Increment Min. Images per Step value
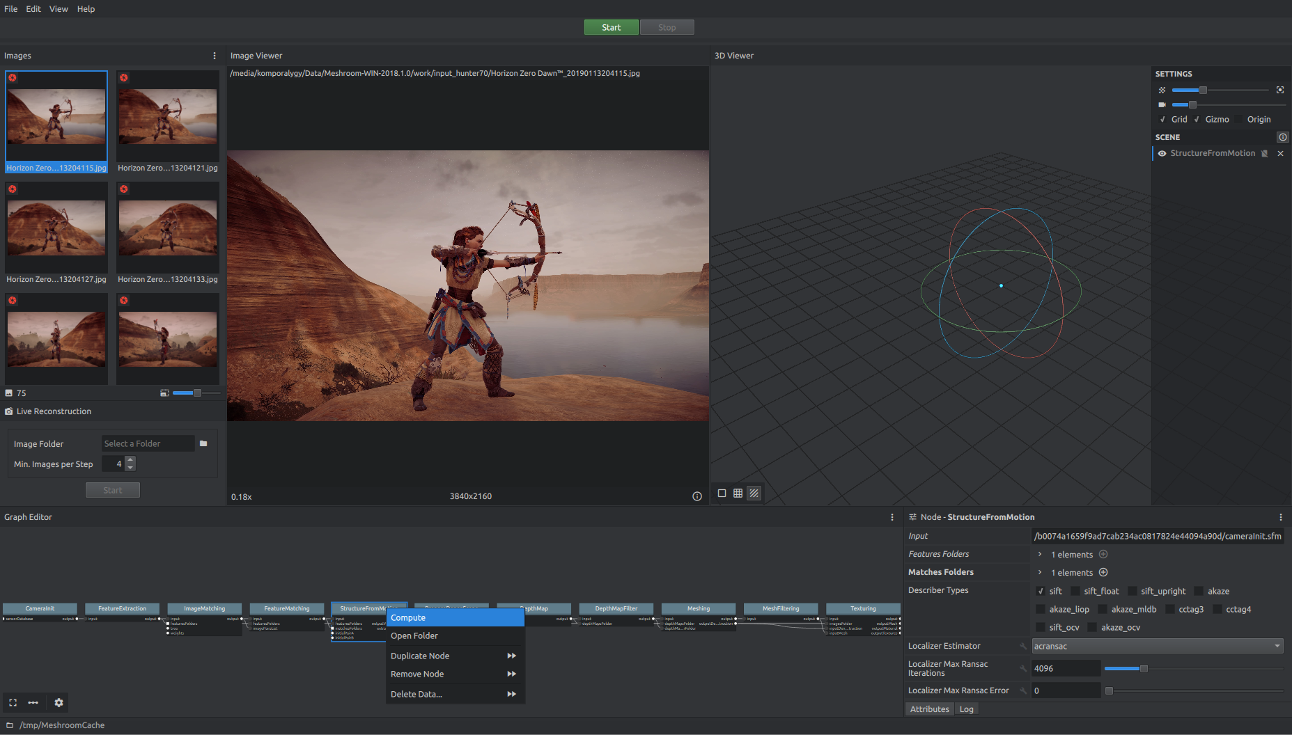 pos(130,460)
